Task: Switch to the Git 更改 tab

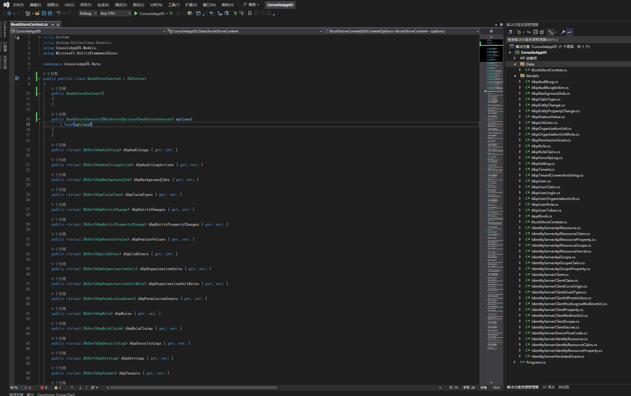Action: 548,387
